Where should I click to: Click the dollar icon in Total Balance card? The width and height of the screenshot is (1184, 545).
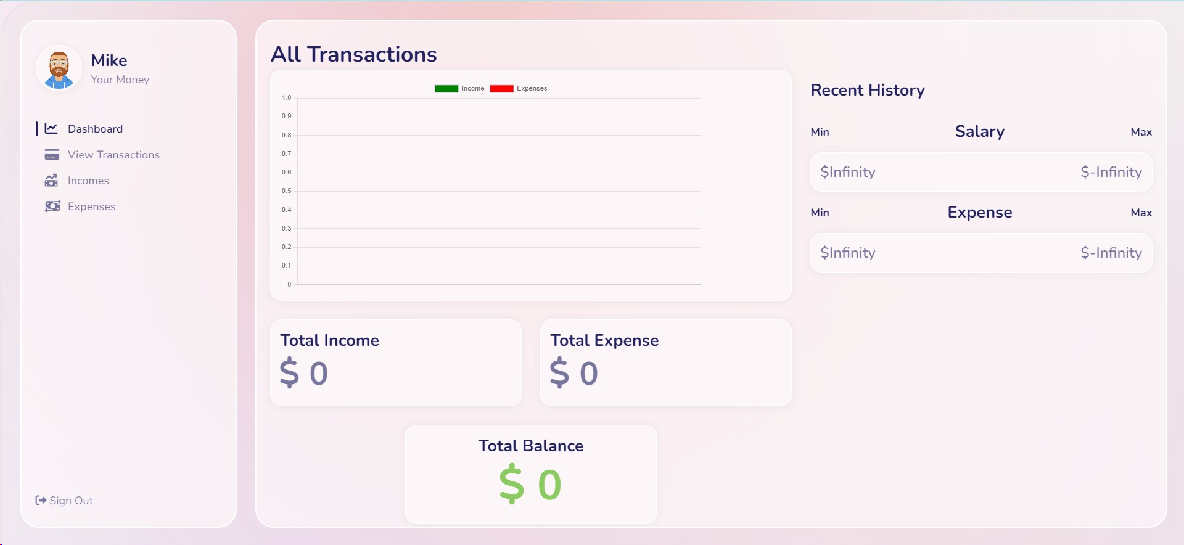point(511,484)
